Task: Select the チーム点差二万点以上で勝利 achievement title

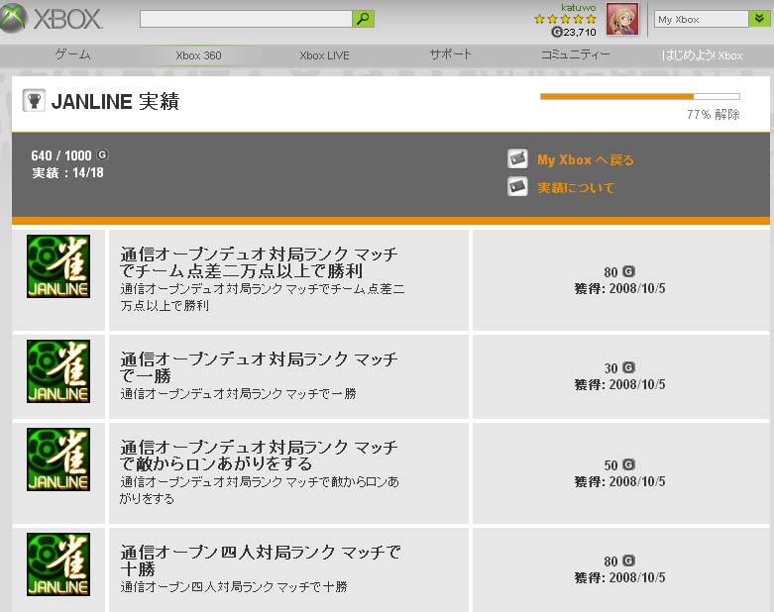Action: point(259,262)
